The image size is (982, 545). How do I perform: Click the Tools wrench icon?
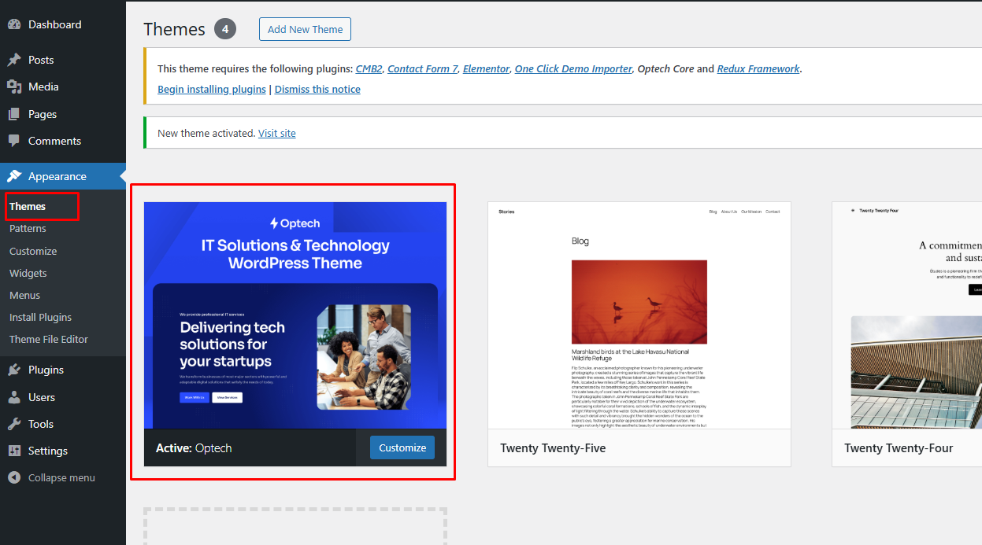click(x=14, y=424)
